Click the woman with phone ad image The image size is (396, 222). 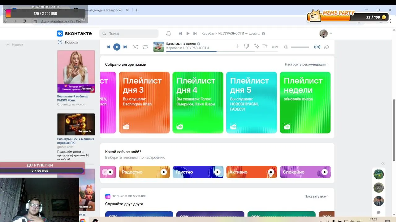(76, 72)
